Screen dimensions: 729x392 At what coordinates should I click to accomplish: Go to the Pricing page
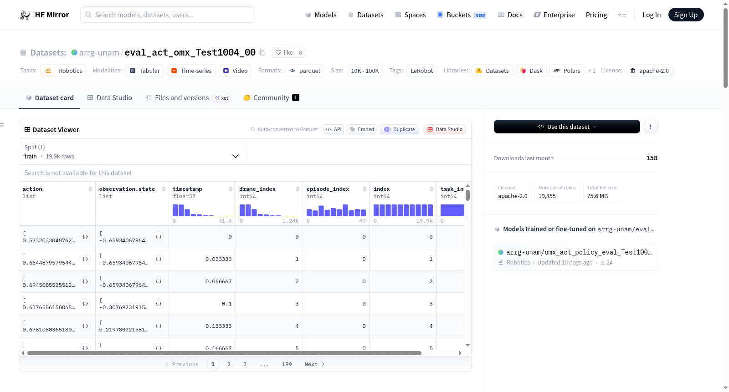(596, 15)
